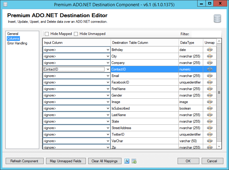Viewport: 229px width, 170px height.
Task: Click Unmap icon in FirstName row
Action: point(210,89)
